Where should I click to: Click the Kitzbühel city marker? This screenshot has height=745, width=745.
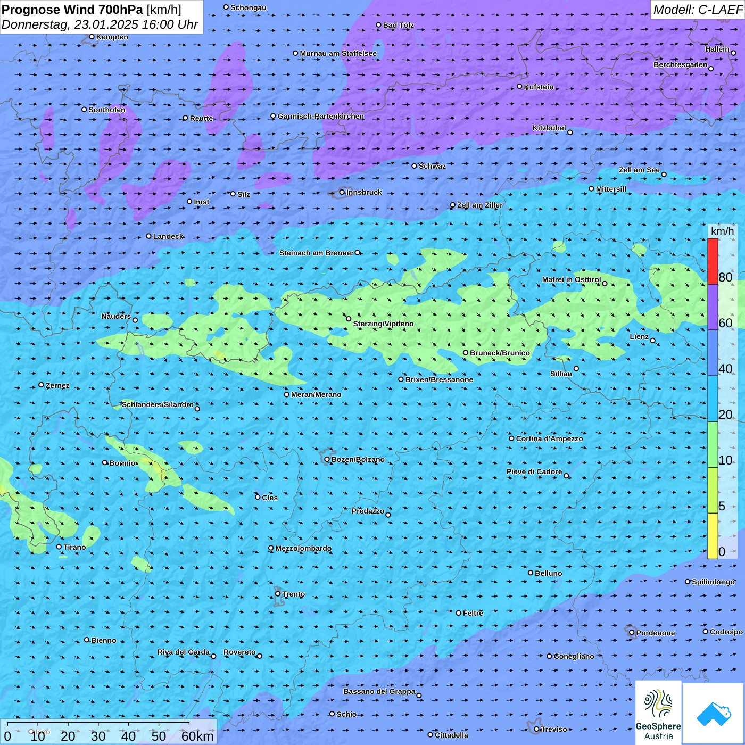point(570,133)
